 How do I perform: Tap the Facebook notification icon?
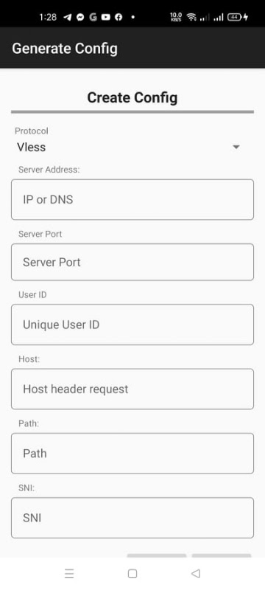pos(119,17)
